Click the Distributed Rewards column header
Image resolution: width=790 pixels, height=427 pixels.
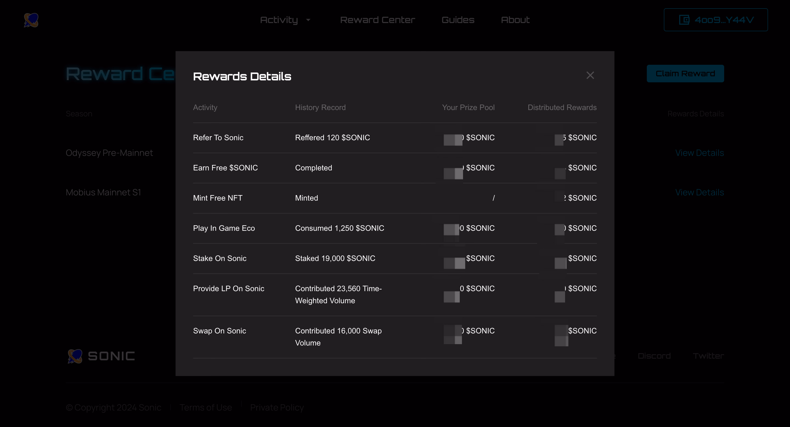pyautogui.click(x=562, y=107)
